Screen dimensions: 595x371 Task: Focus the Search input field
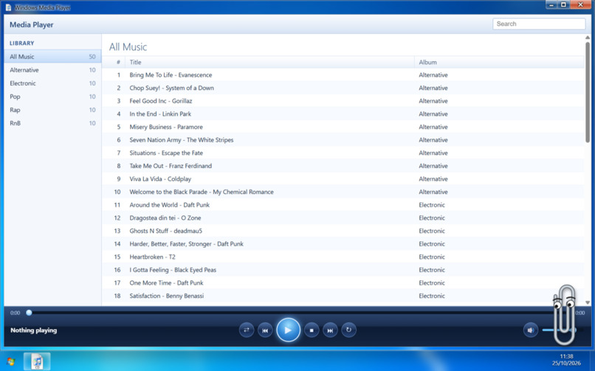[539, 24]
